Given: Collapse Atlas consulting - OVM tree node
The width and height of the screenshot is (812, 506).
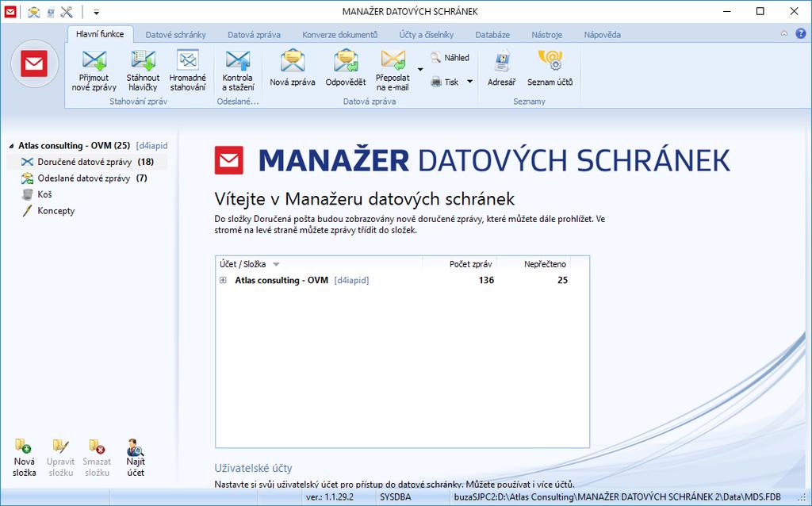Looking at the screenshot, I should click(11, 146).
